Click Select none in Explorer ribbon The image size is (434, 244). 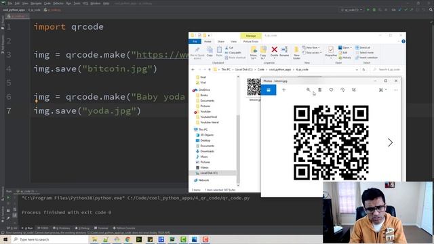pyautogui.click(x=365, y=53)
